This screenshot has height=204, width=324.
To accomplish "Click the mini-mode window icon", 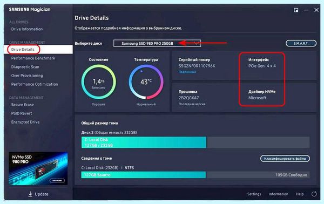I will point(296,10).
